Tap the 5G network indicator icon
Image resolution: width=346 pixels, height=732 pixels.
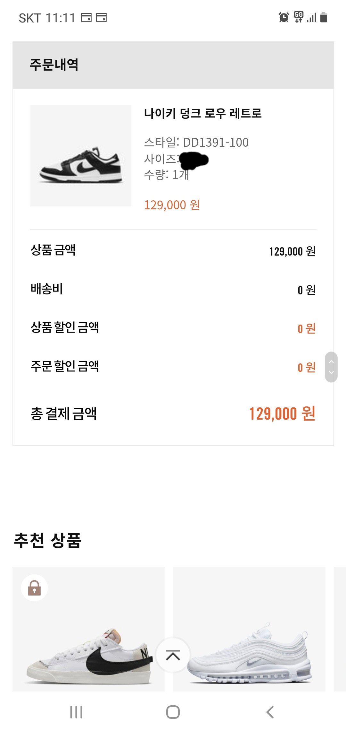(x=299, y=17)
